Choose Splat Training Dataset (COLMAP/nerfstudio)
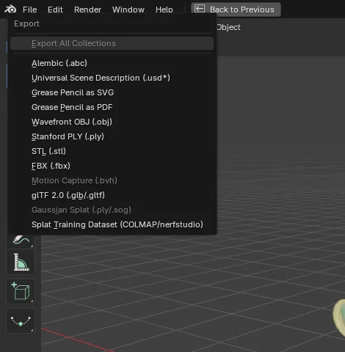Viewport: 345px width, 352px height. [x=112, y=224]
